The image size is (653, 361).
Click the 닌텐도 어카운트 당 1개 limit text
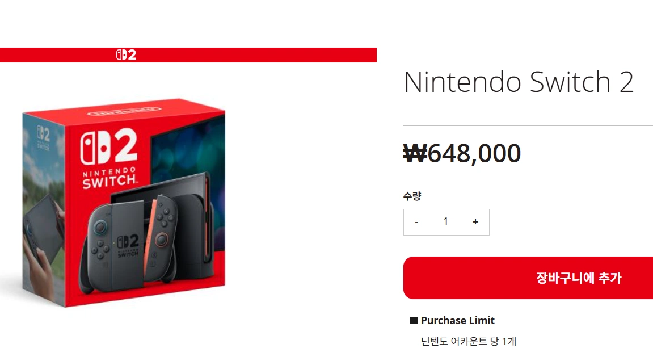(x=469, y=342)
